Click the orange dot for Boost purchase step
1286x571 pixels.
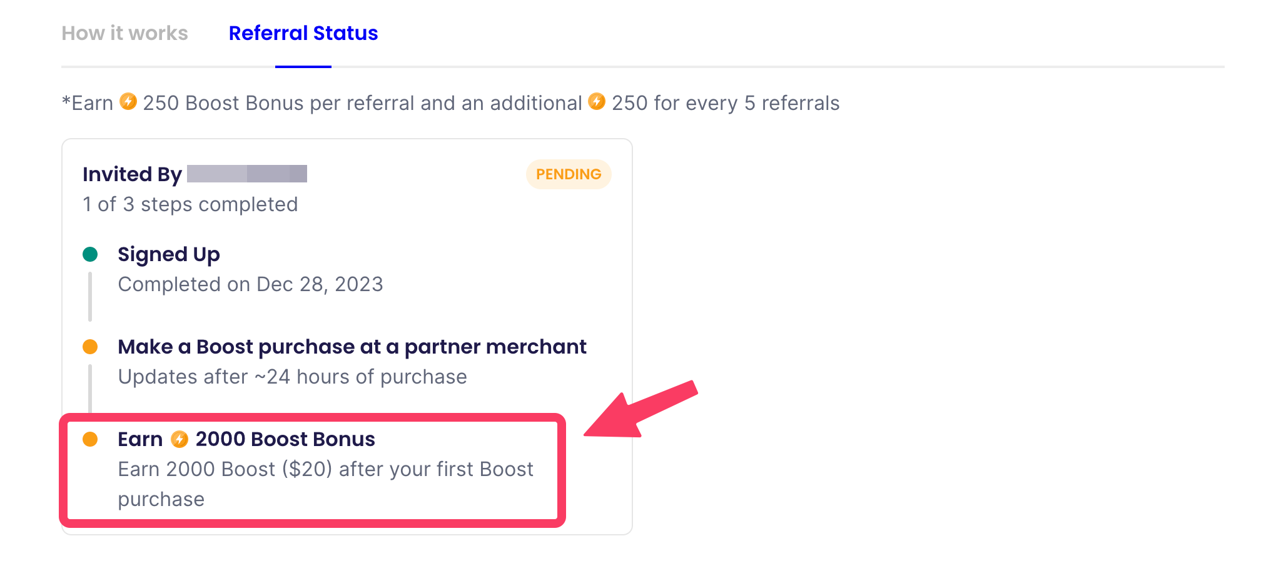pyautogui.click(x=90, y=347)
